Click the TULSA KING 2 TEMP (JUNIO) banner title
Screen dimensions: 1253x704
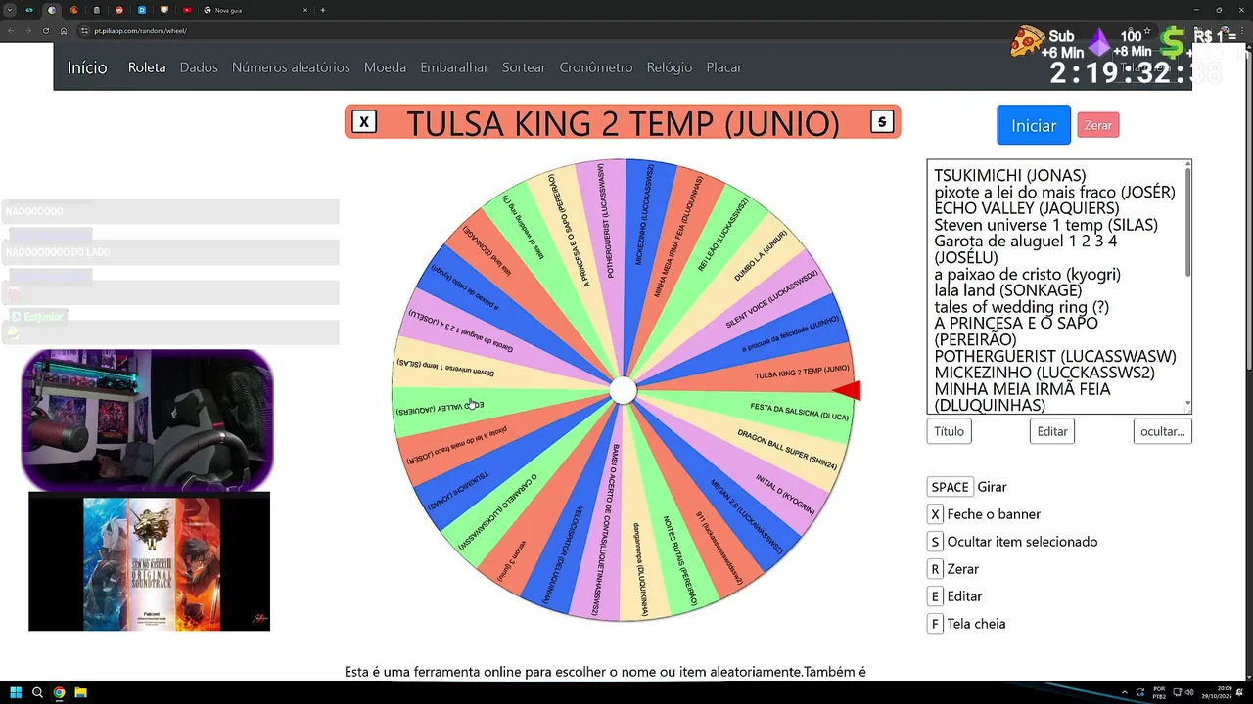pos(623,123)
